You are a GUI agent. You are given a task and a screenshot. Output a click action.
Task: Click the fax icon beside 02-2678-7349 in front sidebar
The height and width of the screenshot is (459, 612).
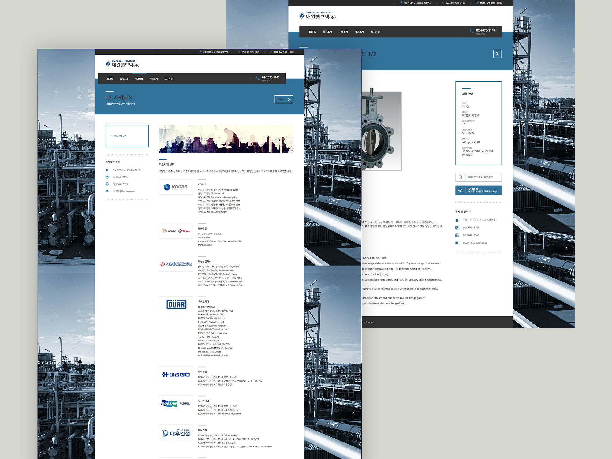[x=107, y=184]
